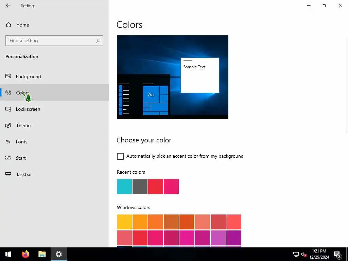348x261 pixels.
Task: Go to Start personalization settings
Action: 54,158
